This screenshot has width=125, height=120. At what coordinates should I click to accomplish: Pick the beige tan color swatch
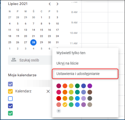click(90, 105)
